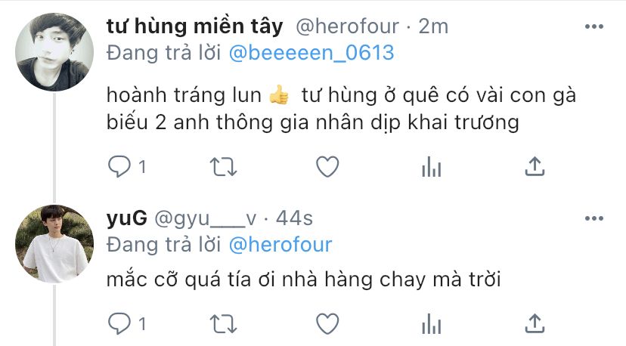The height and width of the screenshot is (346, 626).
Task: Retweet yuG's reply
Action: [x=224, y=324]
